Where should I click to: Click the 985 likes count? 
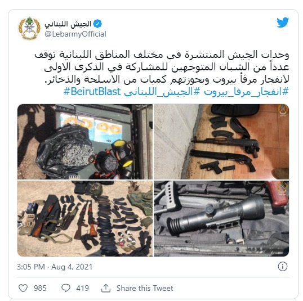(40, 288)
